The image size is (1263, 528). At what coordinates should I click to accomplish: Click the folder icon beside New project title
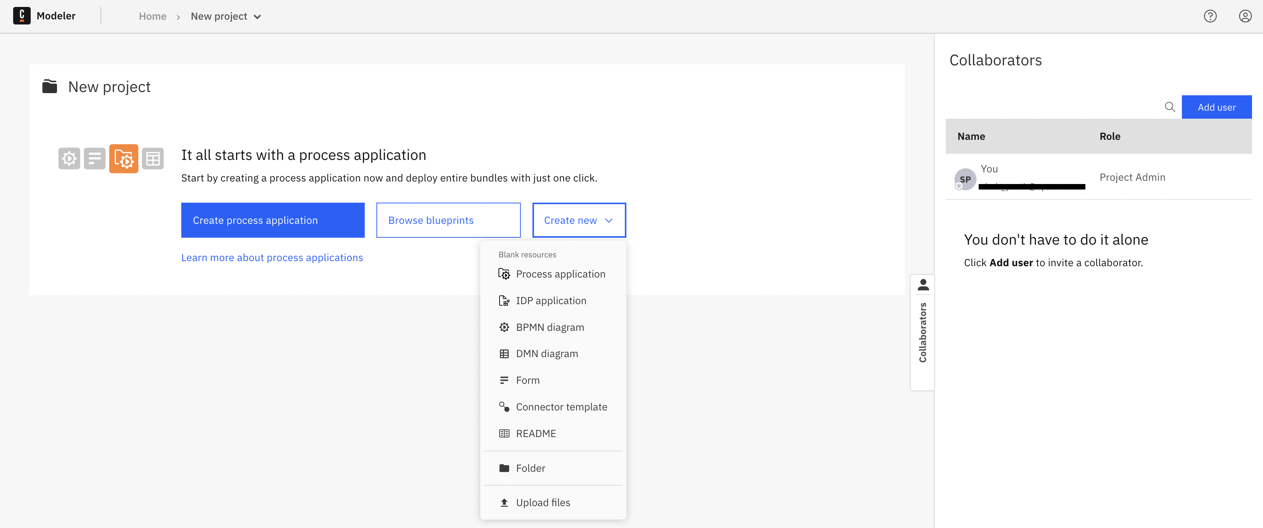50,86
